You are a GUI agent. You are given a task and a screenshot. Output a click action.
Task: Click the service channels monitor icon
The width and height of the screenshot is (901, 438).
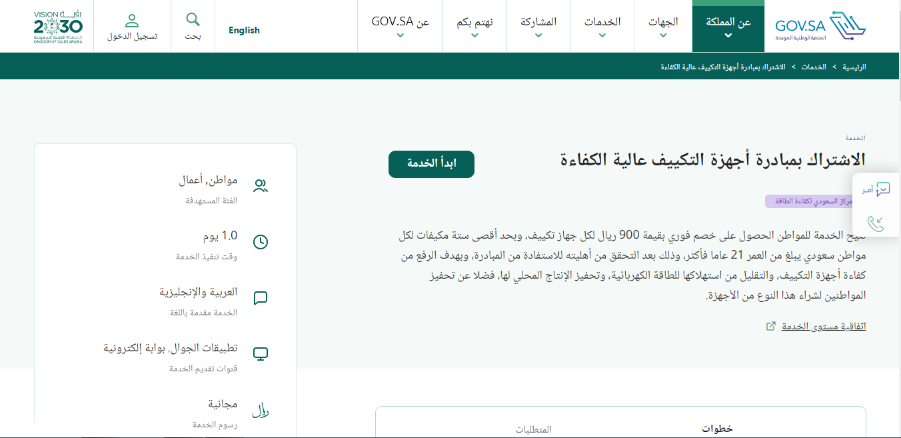[261, 354]
